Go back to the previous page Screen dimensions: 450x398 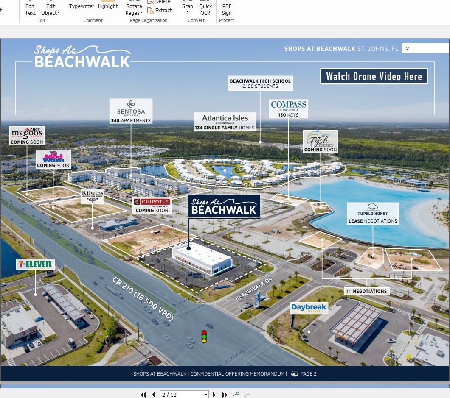[153, 395]
